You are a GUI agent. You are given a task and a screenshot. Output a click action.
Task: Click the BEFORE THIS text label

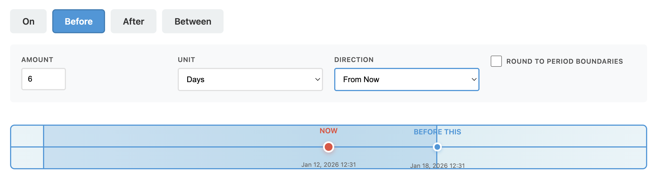pos(437,132)
